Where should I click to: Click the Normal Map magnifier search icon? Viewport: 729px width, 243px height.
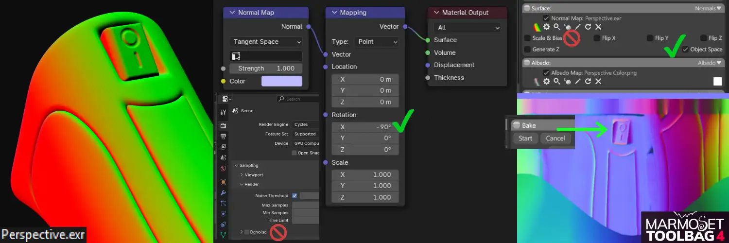pyautogui.click(x=557, y=27)
